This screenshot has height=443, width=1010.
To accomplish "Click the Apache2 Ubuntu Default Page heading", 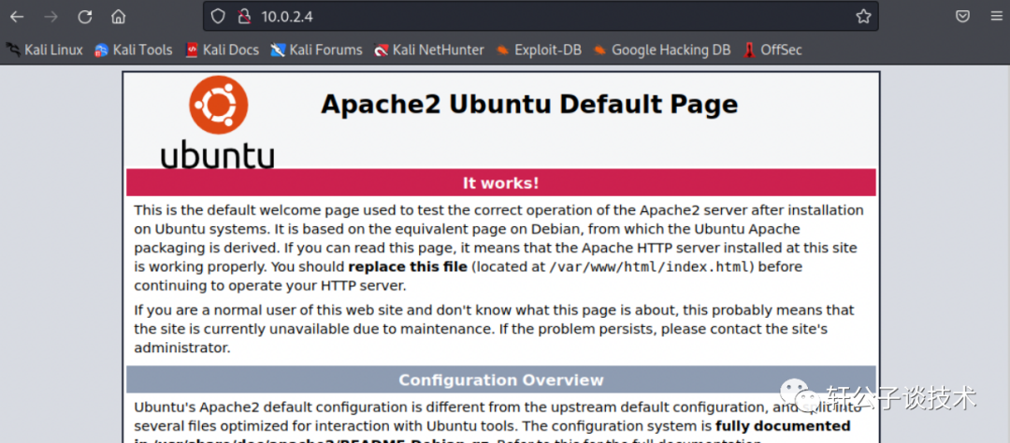I will point(528,104).
